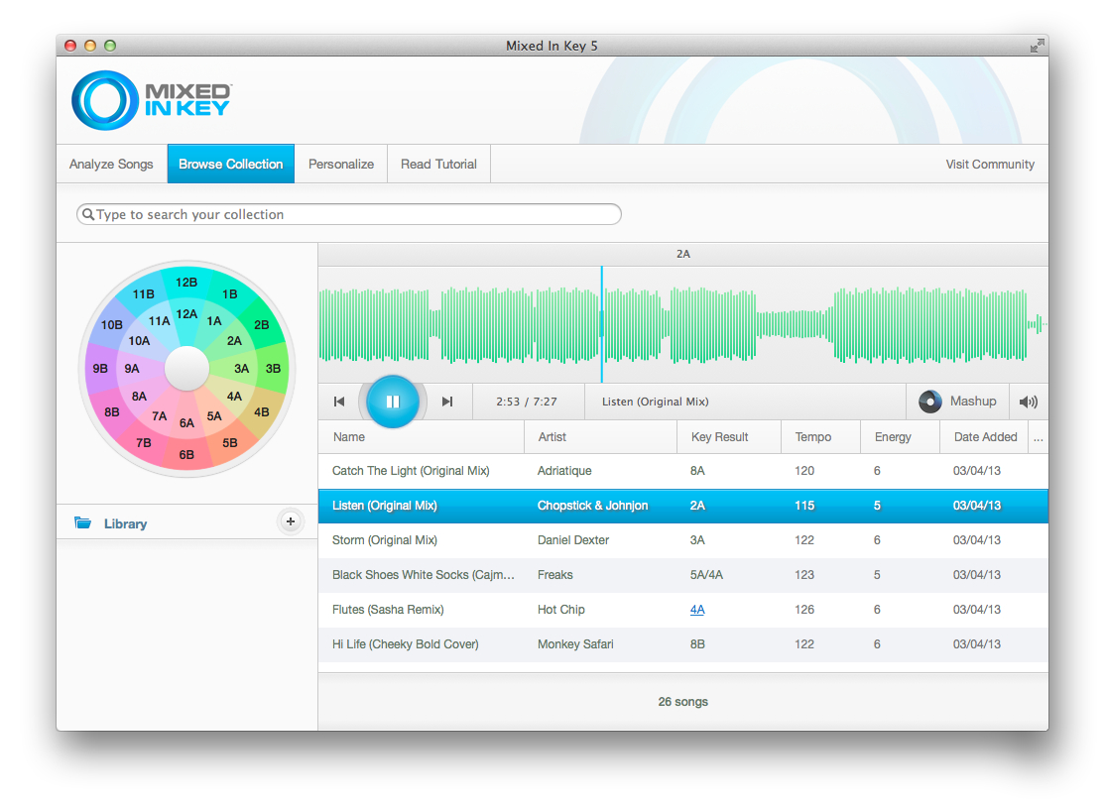Pause playback with the blue pause button
Image resolution: width=1105 pixels, height=809 pixels.
point(392,402)
